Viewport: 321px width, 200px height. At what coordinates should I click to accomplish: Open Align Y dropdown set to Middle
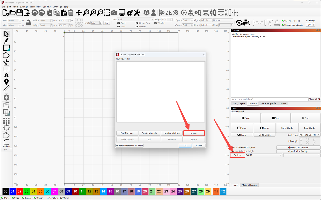[x=206, y=25]
